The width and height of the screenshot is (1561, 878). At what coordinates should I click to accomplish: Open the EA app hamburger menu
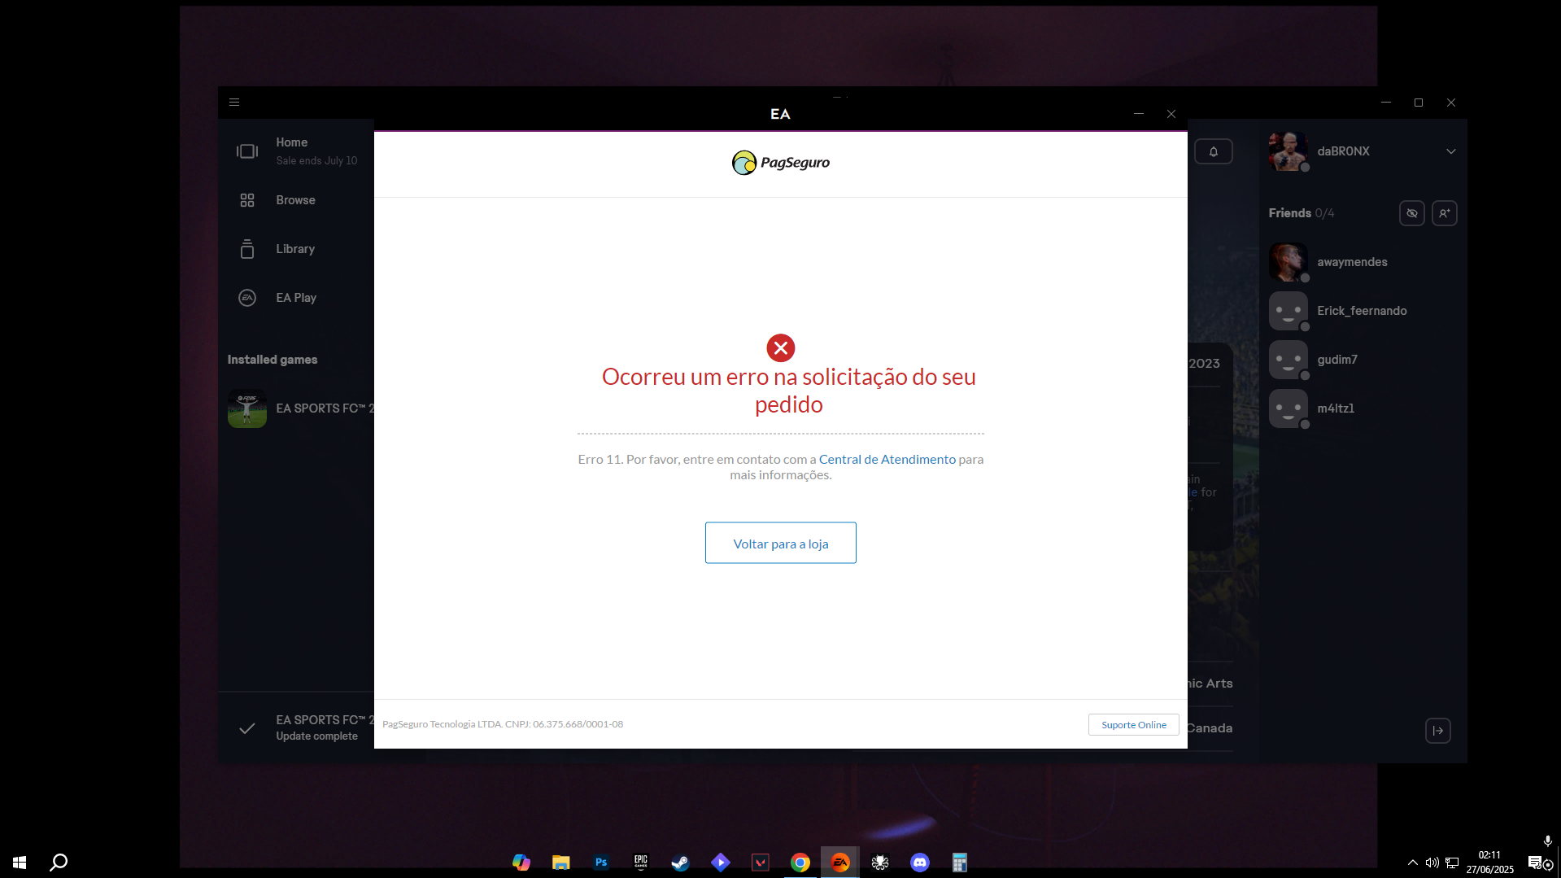pos(234,103)
